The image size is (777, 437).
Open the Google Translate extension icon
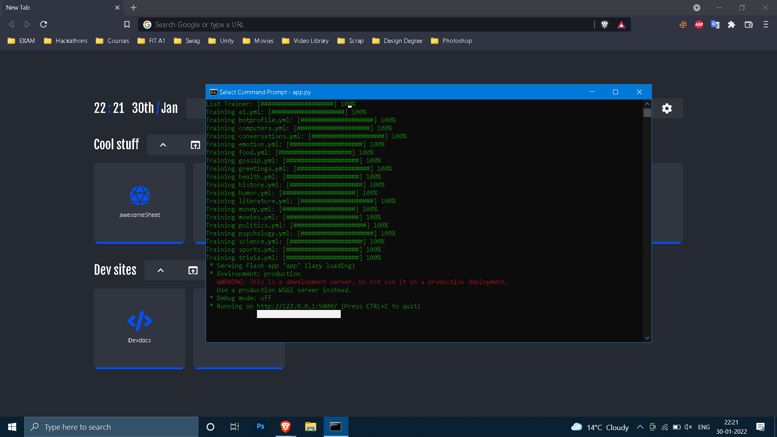[715, 25]
